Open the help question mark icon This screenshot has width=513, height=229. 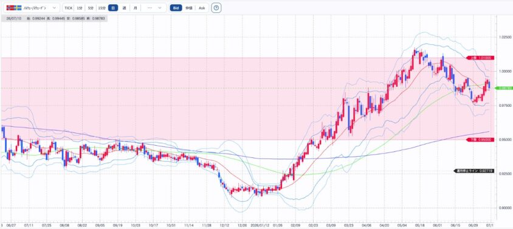click(216, 8)
